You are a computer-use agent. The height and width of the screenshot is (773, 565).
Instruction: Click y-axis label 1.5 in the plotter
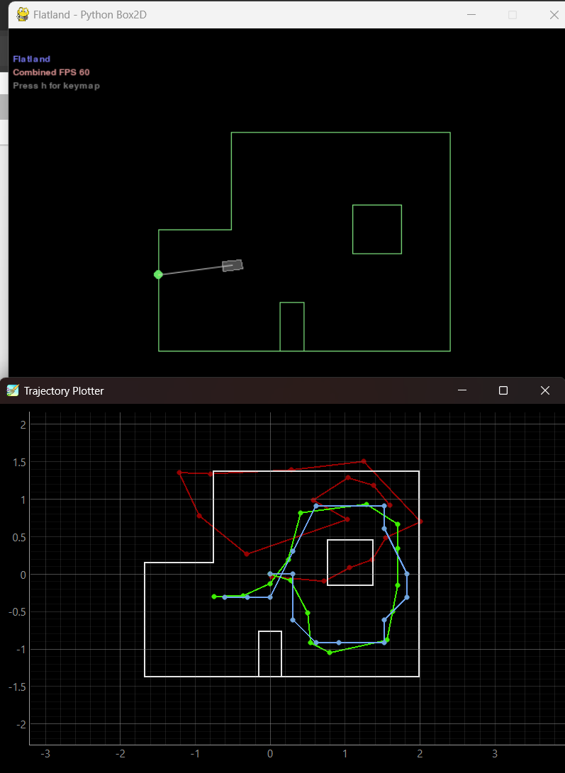[19, 463]
